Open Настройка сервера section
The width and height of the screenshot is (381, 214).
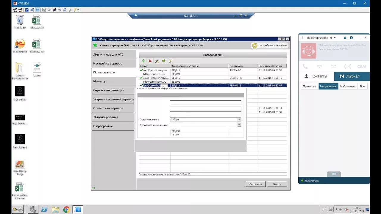point(114,64)
